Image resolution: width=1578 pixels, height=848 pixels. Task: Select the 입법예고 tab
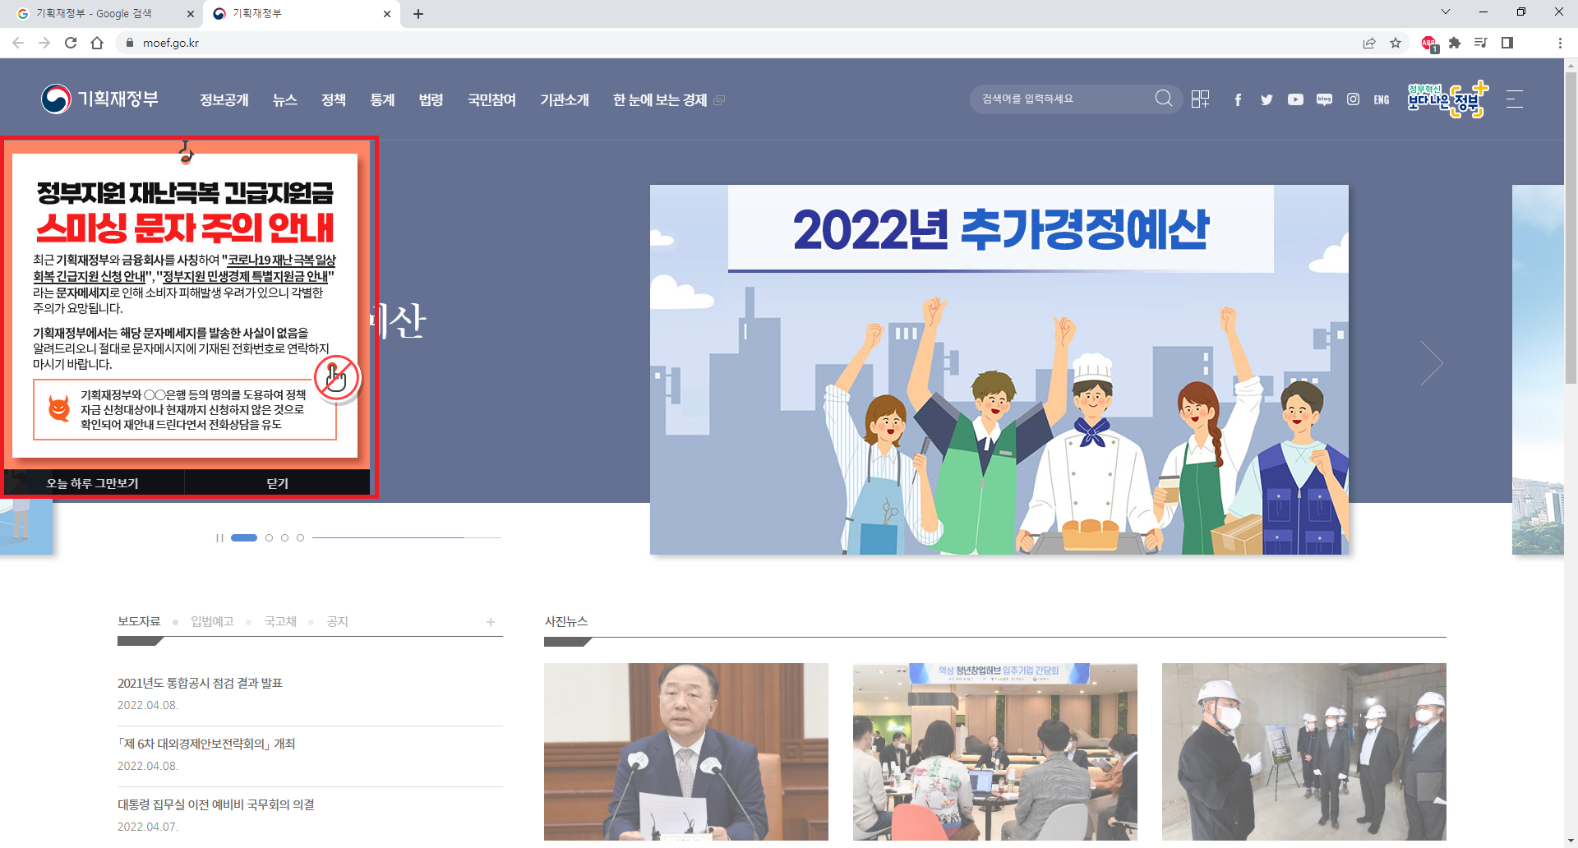point(212,621)
